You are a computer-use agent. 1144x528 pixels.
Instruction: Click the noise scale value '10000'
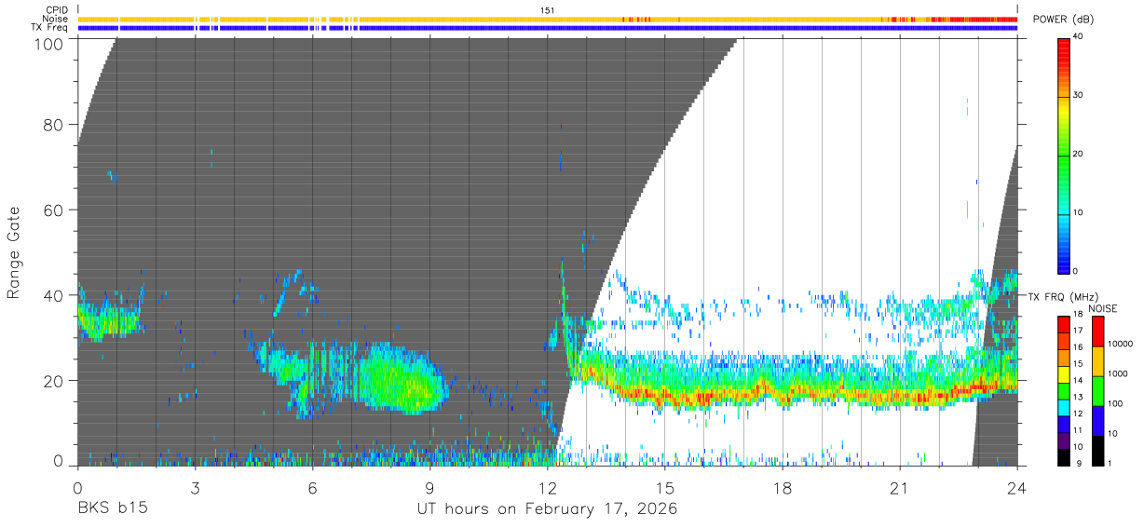(x=1120, y=344)
